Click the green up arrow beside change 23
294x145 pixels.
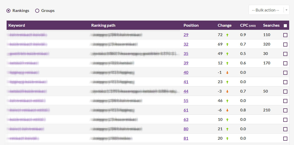tap(227, 82)
